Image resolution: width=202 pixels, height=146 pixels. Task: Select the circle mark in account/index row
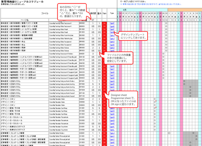click(163, 54)
